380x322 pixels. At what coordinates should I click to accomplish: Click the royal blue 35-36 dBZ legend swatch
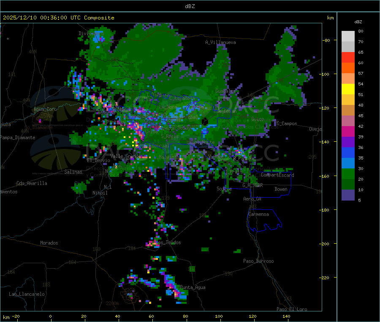[348, 152]
